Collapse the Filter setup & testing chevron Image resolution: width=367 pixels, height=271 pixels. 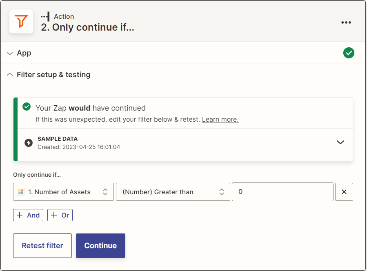[10, 75]
